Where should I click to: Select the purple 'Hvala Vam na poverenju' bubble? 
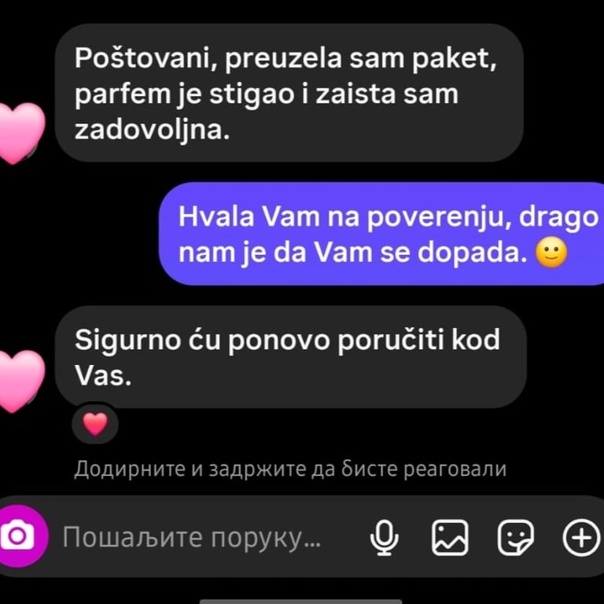click(381, 234)
